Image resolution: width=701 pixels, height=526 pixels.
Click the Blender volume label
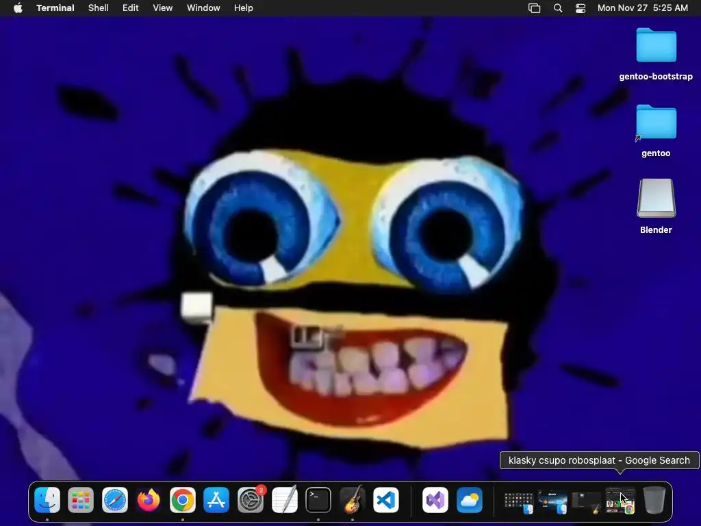[x=656, y=230]
